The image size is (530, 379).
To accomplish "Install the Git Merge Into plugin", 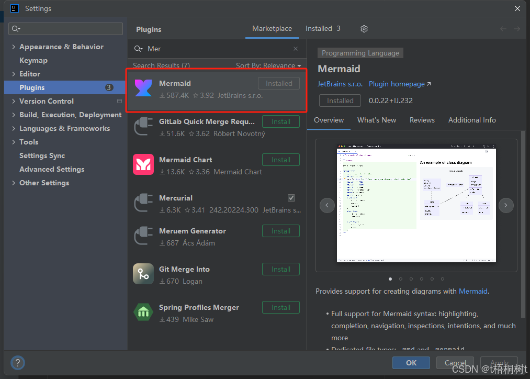I will (281, 270).
